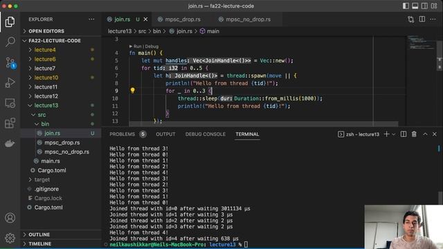Open the Accounts icon
Image resolution: width=443 pixels, height=249 pixels.
[x=10, y=218]
